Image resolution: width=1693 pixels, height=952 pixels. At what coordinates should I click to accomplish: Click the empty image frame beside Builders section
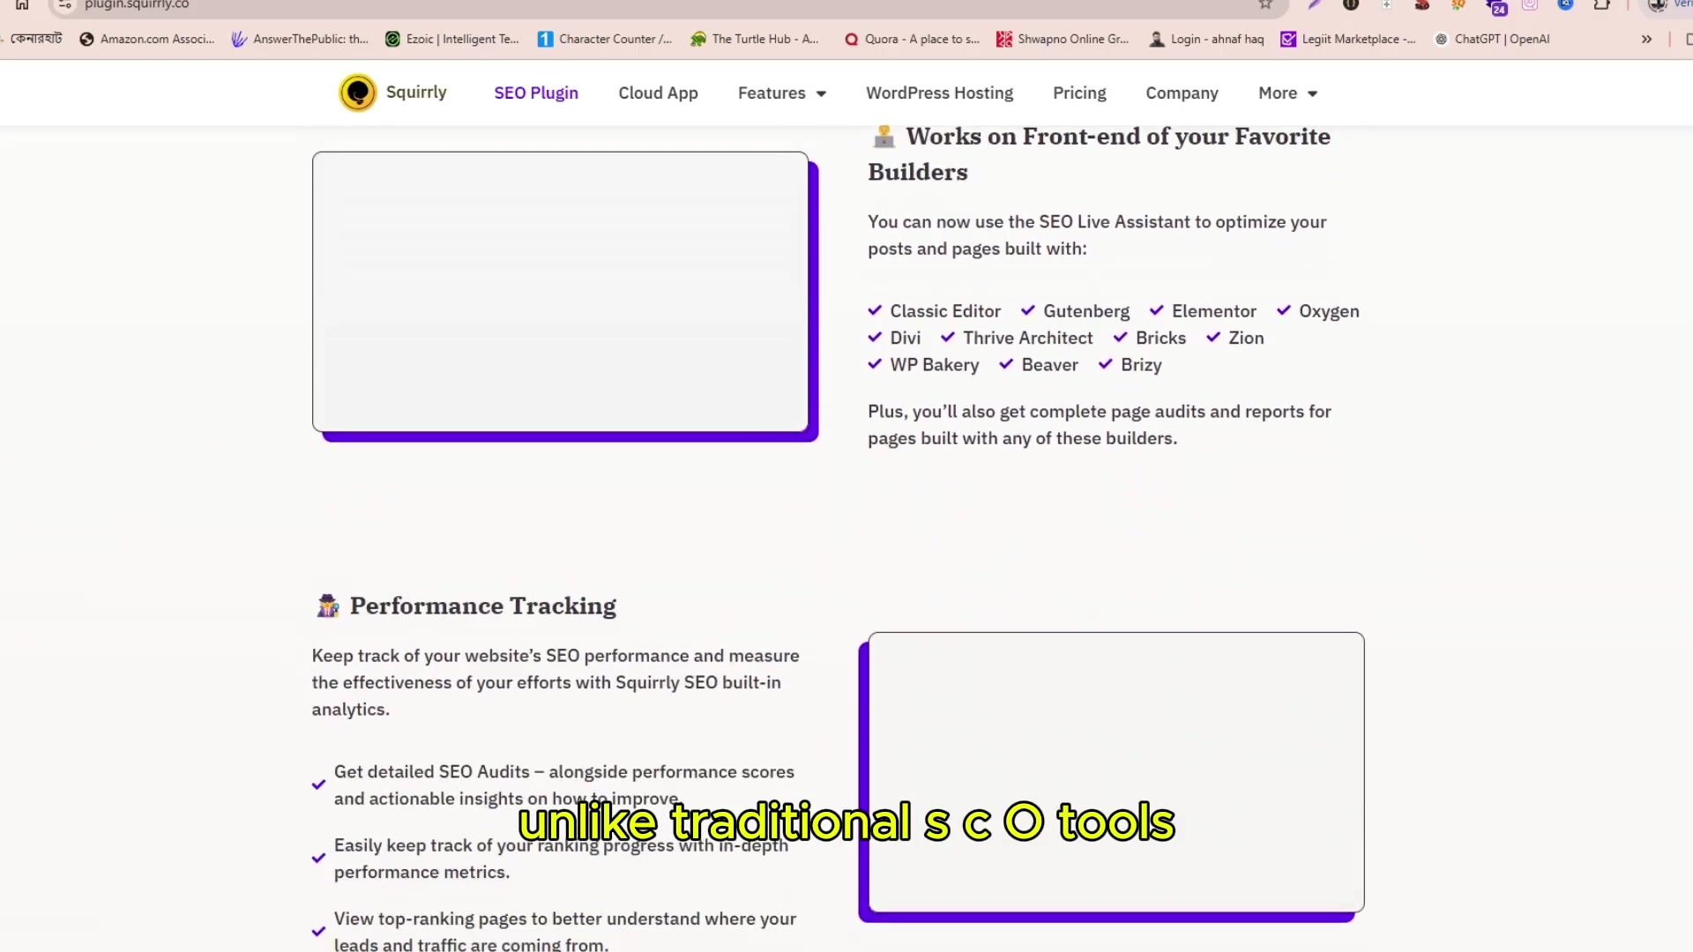(x=560, y=292)
